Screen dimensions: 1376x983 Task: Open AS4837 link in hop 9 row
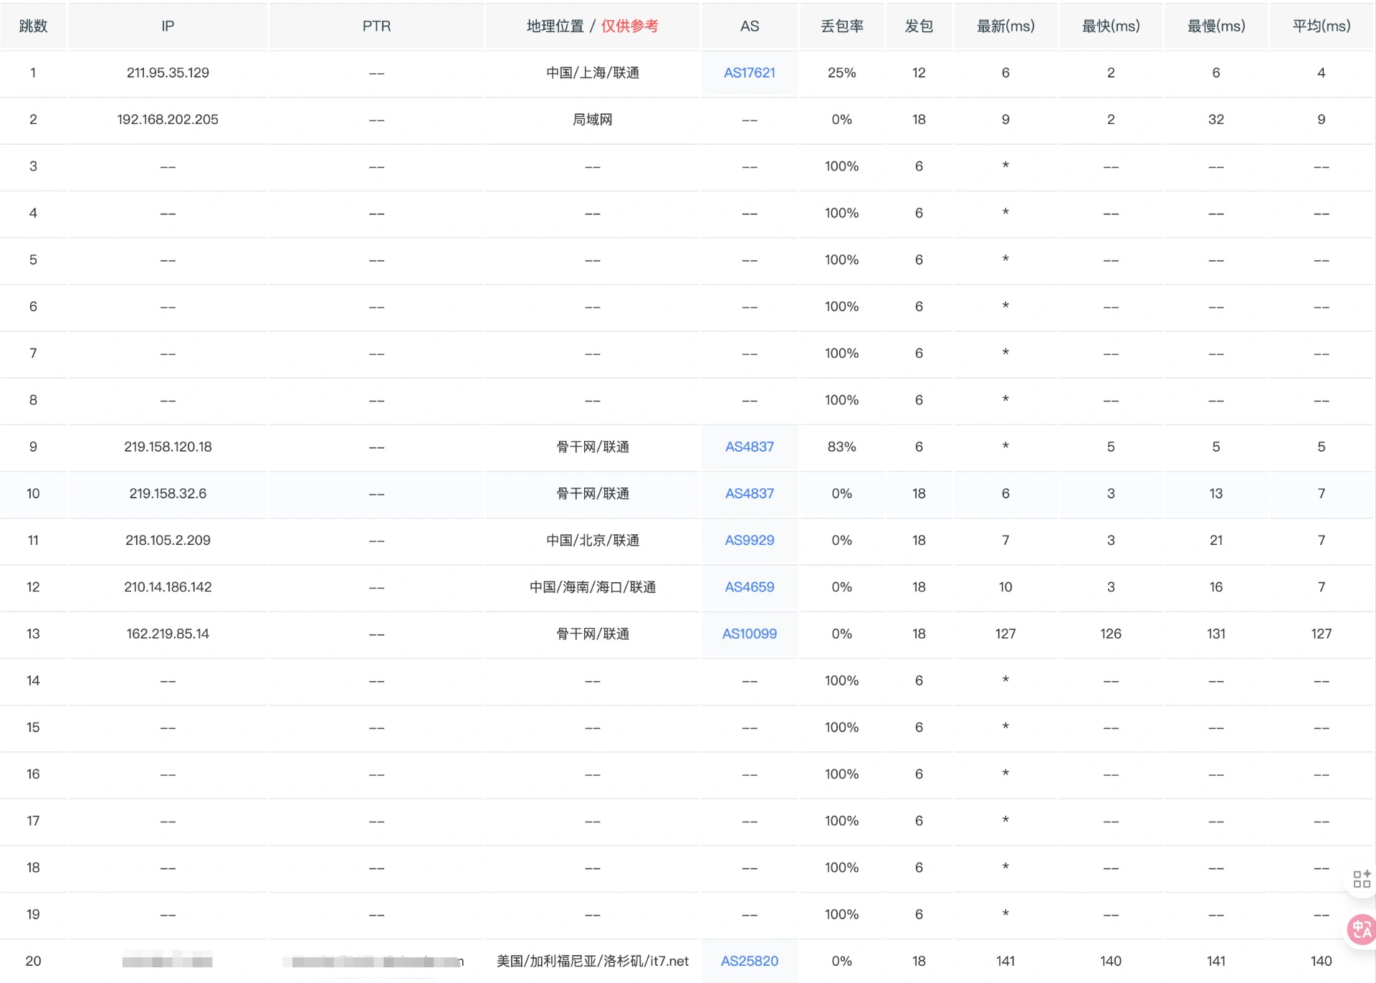tap(749, 447)
